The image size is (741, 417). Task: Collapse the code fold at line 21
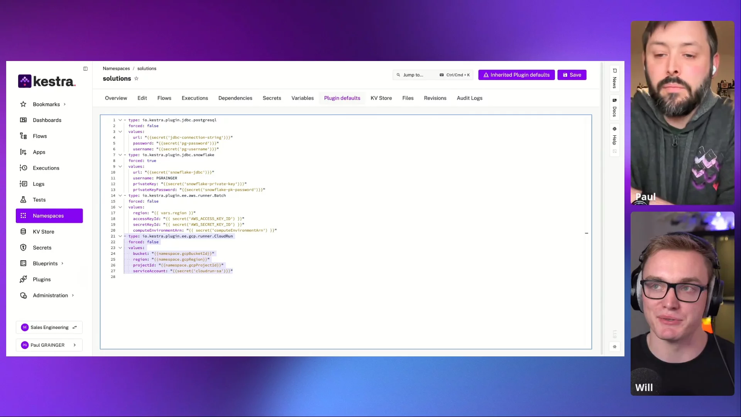click(x=120, y=236)
